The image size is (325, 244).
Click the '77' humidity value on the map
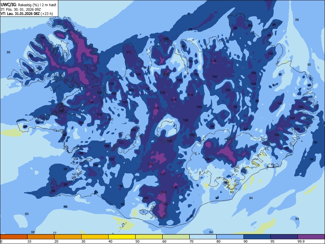[x=55, y=233]
